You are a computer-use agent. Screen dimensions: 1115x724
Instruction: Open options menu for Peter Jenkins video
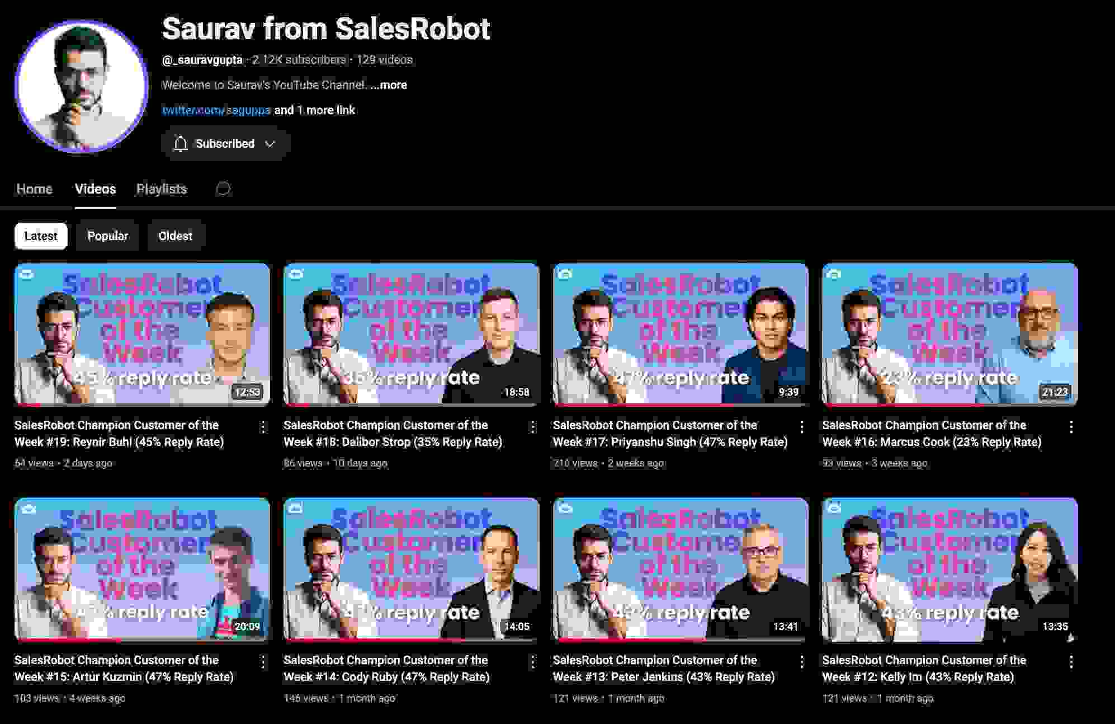pos(802,662)
